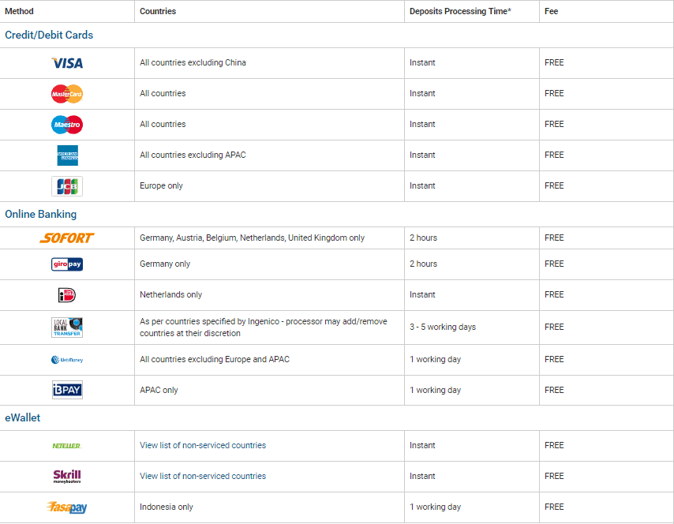The height and width of the screenshot is (524, 674).
Task: Select the FasaPay logo
Action: click(x=67, y=507)
